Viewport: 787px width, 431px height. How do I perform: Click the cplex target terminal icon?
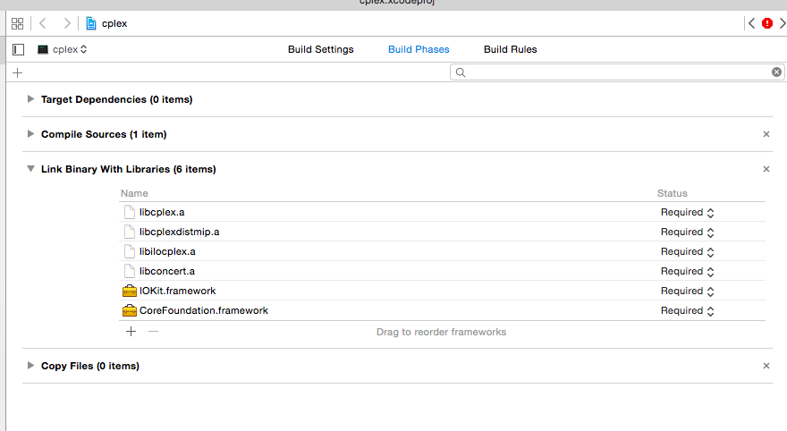pyautogui.click(x=43, y=49)
